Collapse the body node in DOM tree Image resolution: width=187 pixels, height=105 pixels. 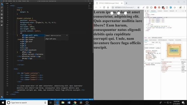tap(146, 16)
